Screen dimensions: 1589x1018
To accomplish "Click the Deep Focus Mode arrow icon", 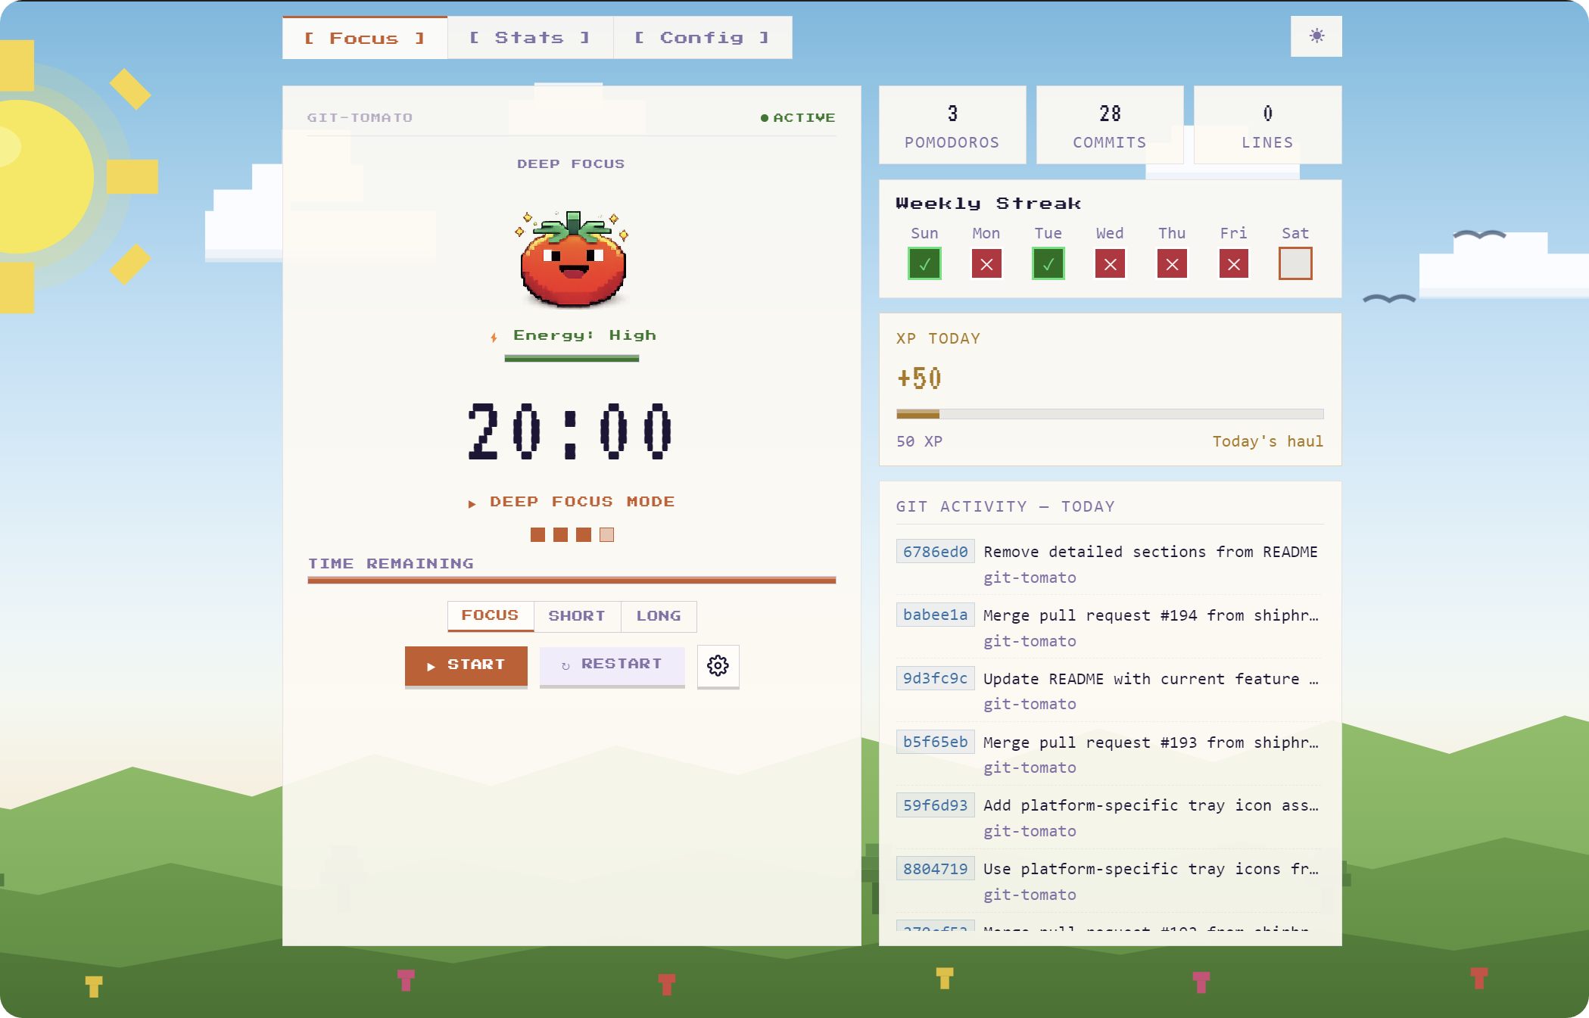I will [472, 503].
